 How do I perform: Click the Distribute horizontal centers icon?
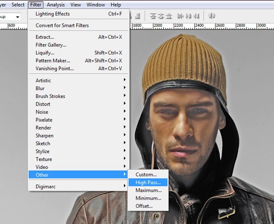189,16
